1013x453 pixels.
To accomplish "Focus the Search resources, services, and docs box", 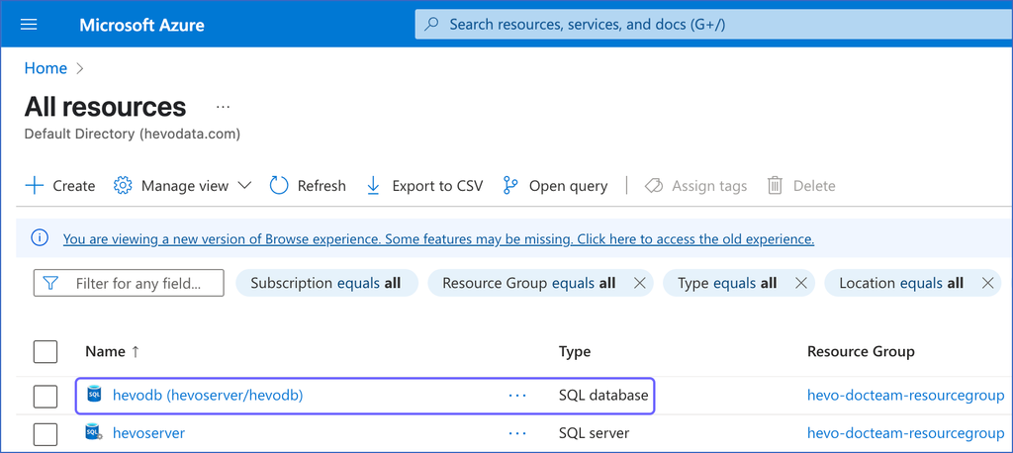I will pos(713,25).
